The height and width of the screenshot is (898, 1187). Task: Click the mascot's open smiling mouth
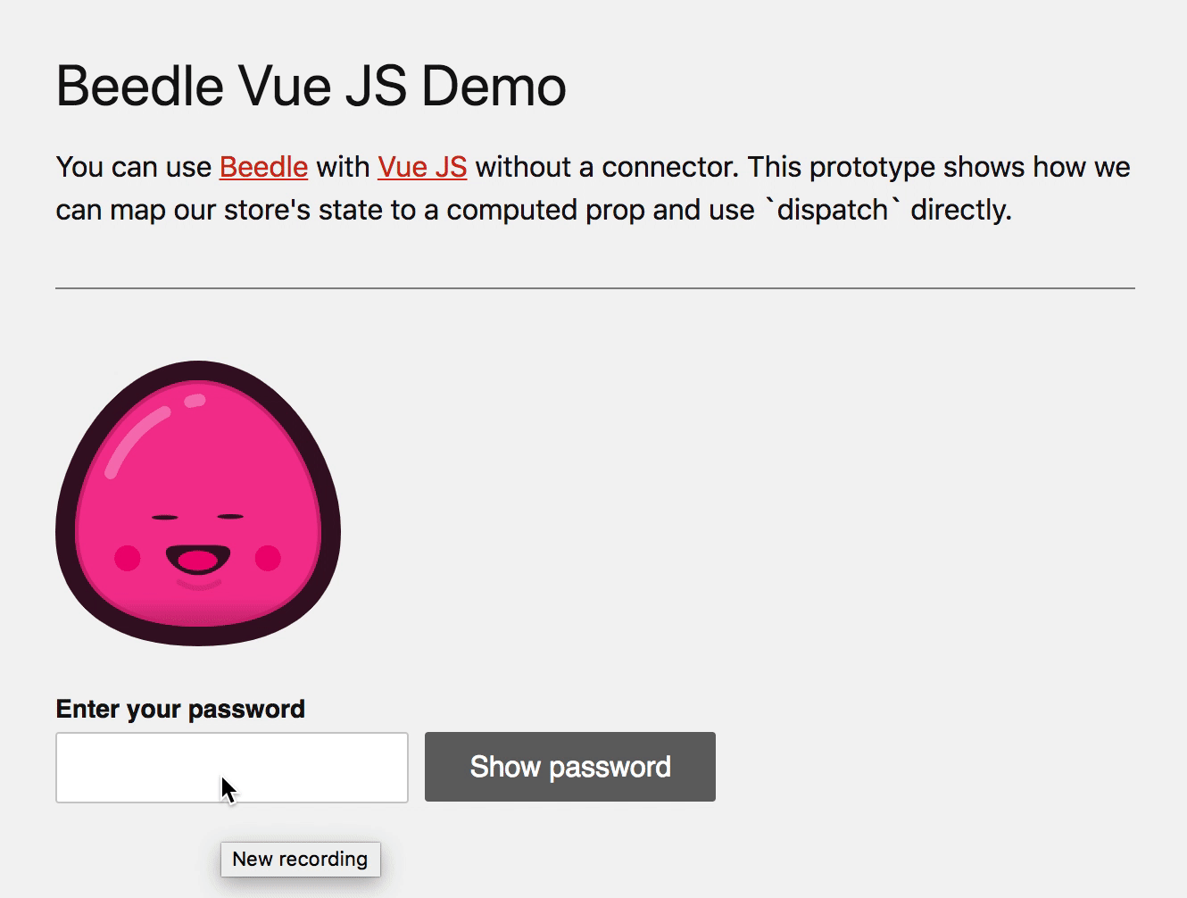[x=198, y=560]
